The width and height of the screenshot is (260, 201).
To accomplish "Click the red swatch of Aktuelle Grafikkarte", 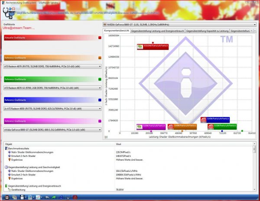I will [x=100, y=38].
